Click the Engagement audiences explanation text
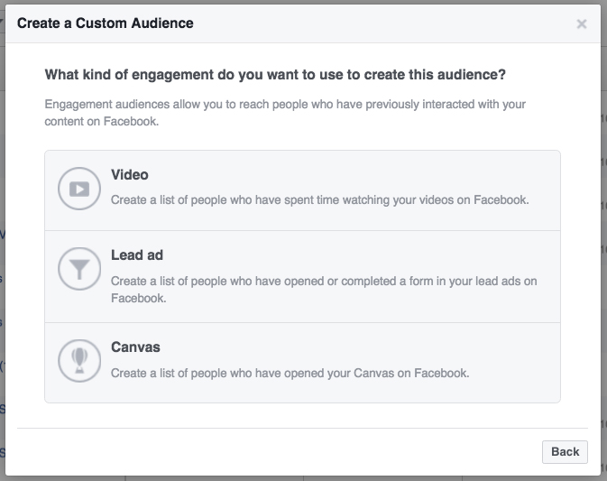The height and width of the screenshot is (481, 607). tap(285, 113)
